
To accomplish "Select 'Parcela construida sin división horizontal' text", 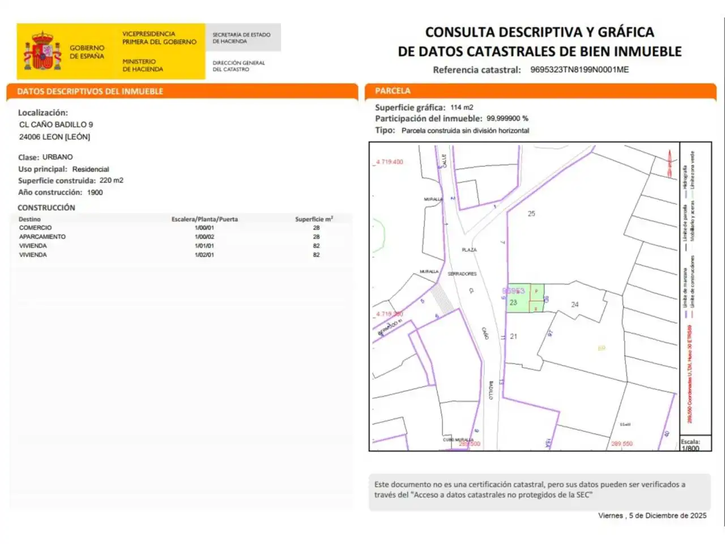I will pyautogui.click(x=465, y=130).
